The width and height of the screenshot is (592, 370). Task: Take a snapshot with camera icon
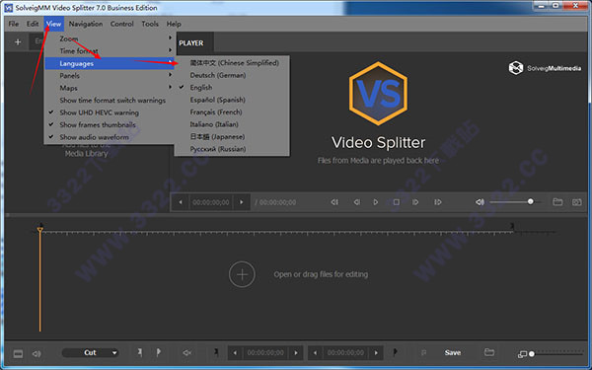click(576, 202)
